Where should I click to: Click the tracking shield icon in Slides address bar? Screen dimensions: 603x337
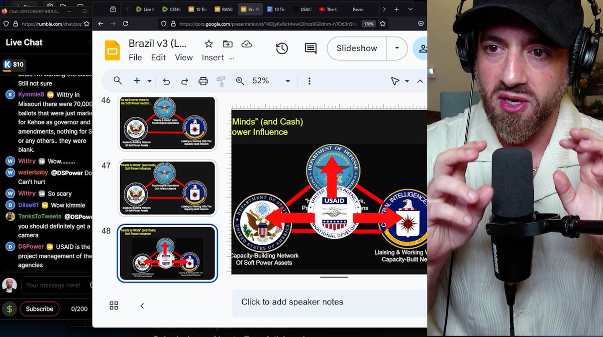(163, 24)
